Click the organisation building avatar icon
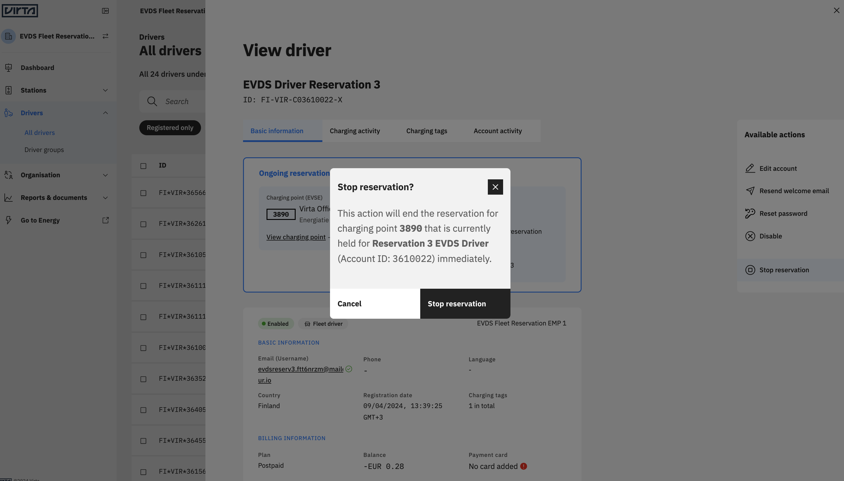 point(9,36)
